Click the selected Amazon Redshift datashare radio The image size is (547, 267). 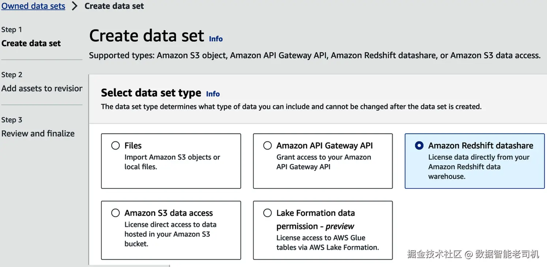(x=419, y=146)
